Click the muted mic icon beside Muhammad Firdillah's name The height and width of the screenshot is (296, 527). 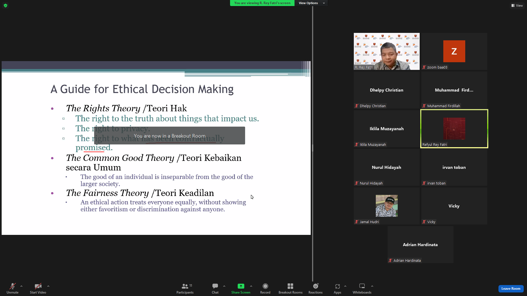[x=424, y=106]
